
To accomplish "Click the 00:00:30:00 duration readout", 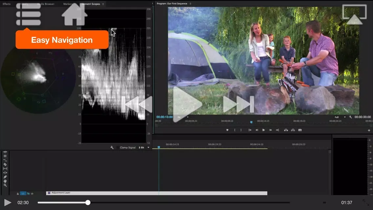I will [362, 117].
